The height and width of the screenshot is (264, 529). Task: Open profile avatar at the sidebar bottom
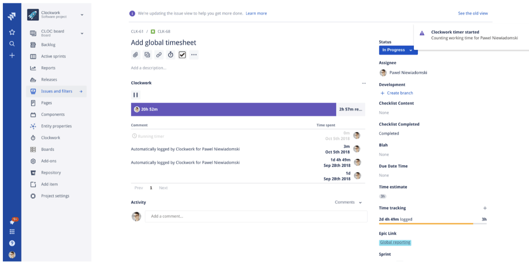point(12,255)
